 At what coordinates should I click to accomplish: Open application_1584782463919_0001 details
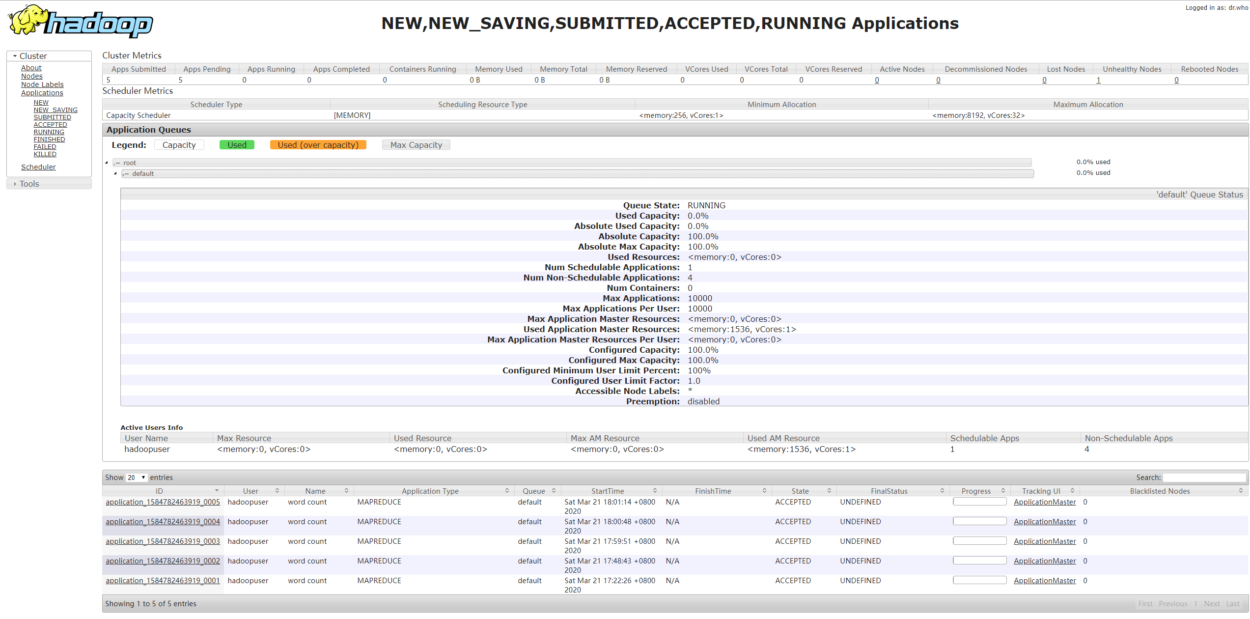click(163, 581)
